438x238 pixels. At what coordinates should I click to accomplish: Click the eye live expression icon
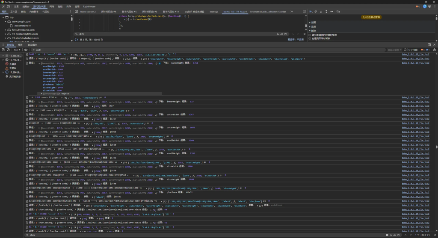tap(26, 50)
